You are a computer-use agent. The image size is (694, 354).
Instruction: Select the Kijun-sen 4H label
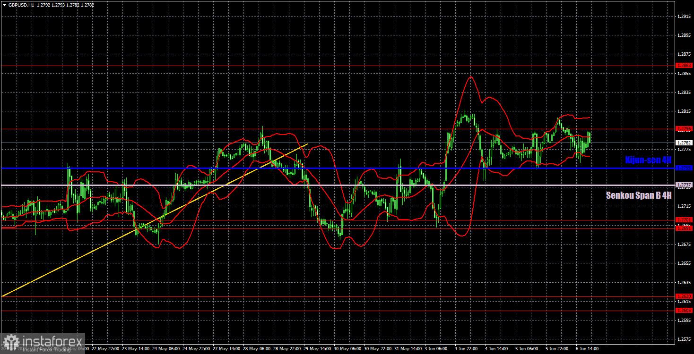pos(648,160)
